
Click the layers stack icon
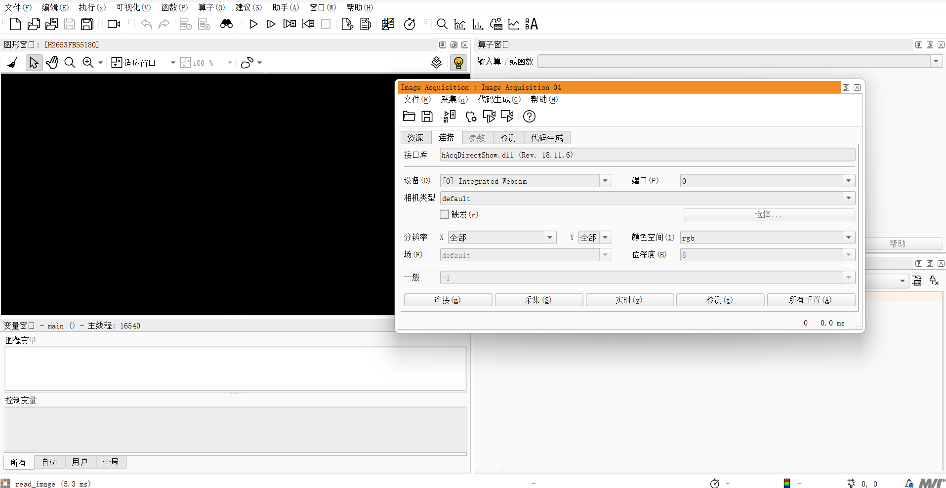tap(436, 62)
